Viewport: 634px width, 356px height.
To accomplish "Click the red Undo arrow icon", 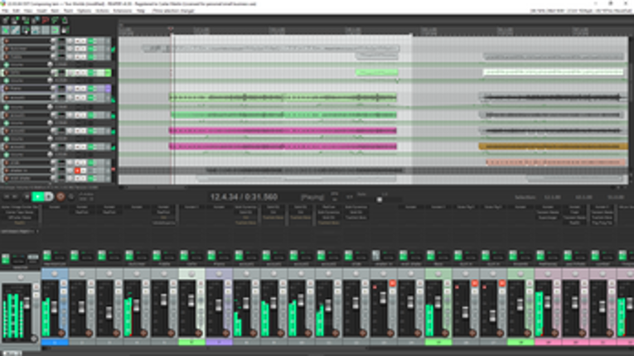I will click(x=46, y=20).
